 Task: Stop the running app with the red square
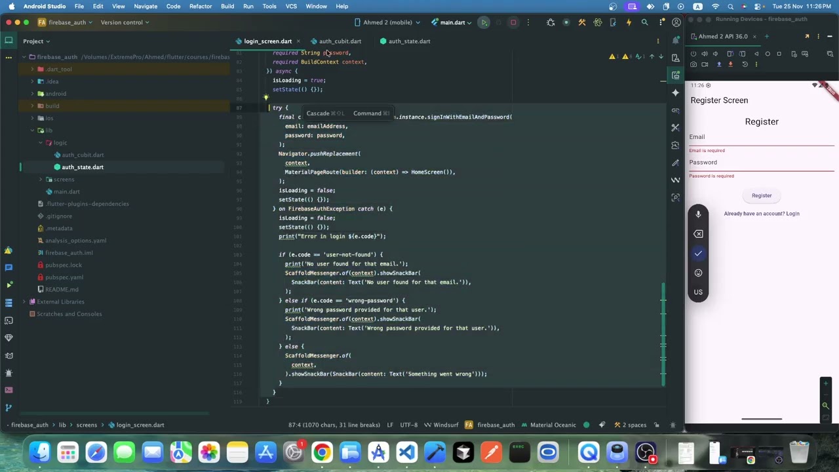[x=513, y=22]
